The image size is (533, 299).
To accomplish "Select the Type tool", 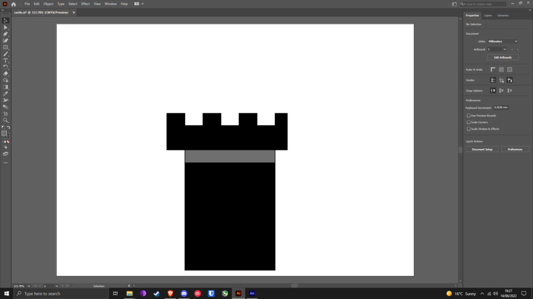I will point(5,60).
